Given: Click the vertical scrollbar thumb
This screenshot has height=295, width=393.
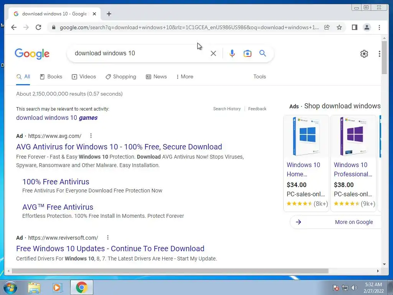Looking at the screenshot, I should (x=384, y=58).
